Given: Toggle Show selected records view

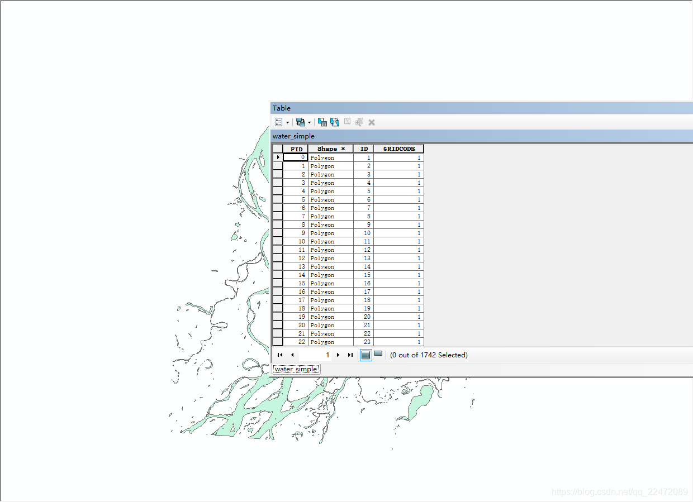Looking at the screenshot, I should pos(378,354).
